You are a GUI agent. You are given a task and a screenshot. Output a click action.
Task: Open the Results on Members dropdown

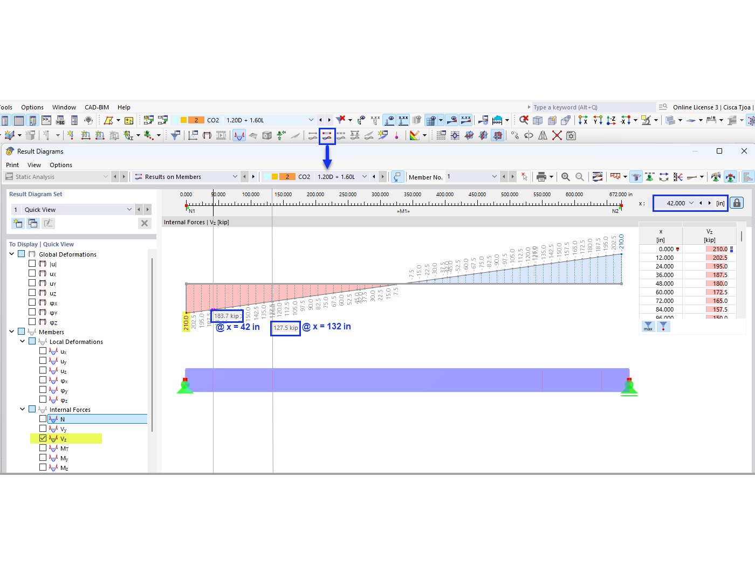tap(235, 176)
